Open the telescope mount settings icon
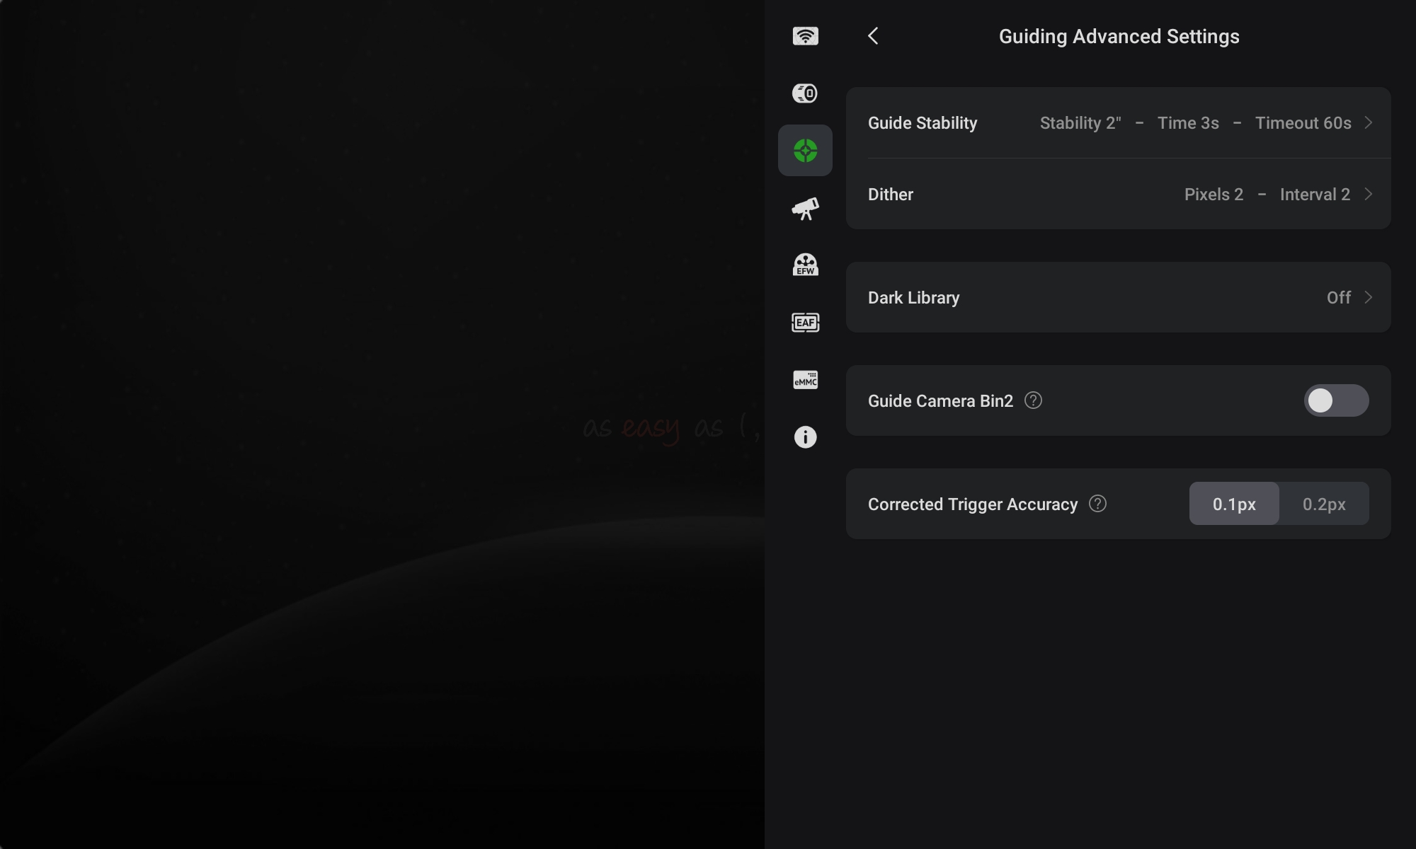Image resolution: width=1416 pixels, height=849 pixels. point(805,208)
